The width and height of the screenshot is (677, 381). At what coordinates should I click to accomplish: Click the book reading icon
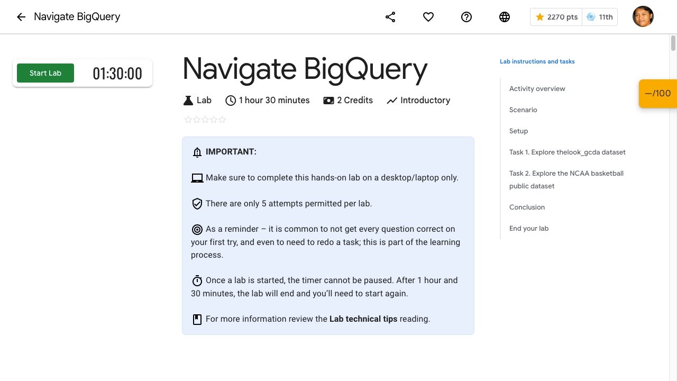[x=197, y=320]
